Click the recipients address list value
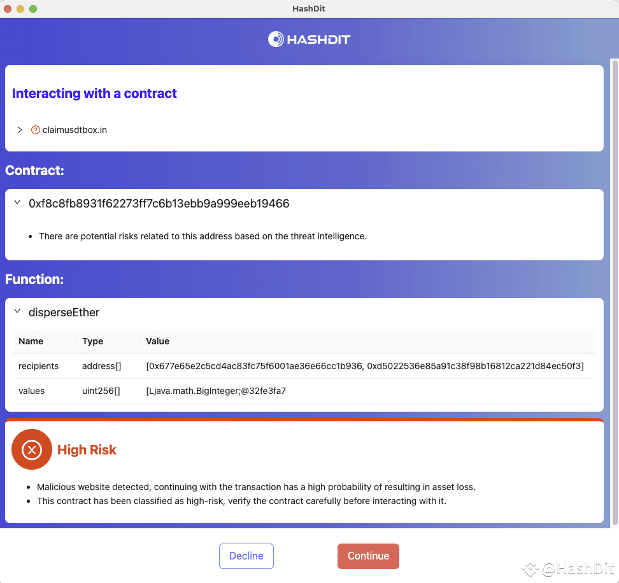Image resolution: width=619 pixels, height=583 pixels. [365, 366]
